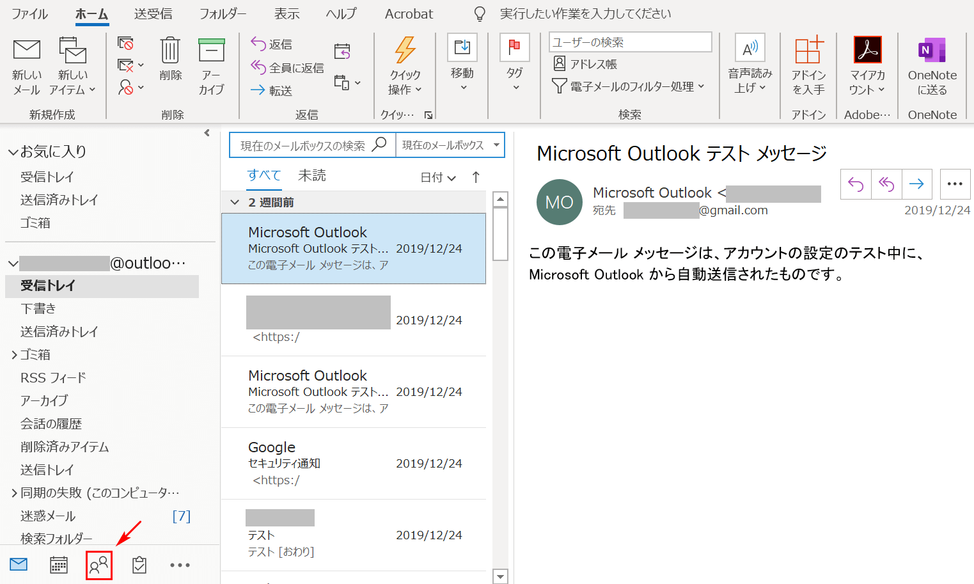Click 全員に返信 in the ribbon
The image size is (974, 584).
tap(287, 67)
